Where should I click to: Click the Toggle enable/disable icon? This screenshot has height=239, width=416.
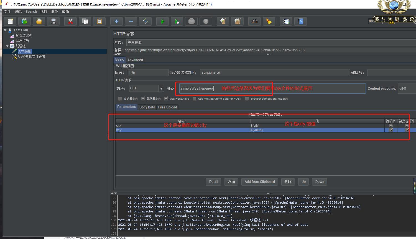click(145, 21)
